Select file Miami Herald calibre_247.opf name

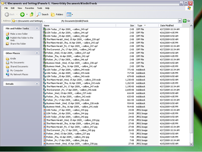72,46
